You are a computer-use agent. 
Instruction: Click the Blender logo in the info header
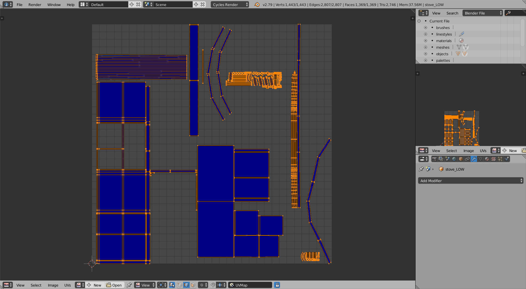click(257, 5)
